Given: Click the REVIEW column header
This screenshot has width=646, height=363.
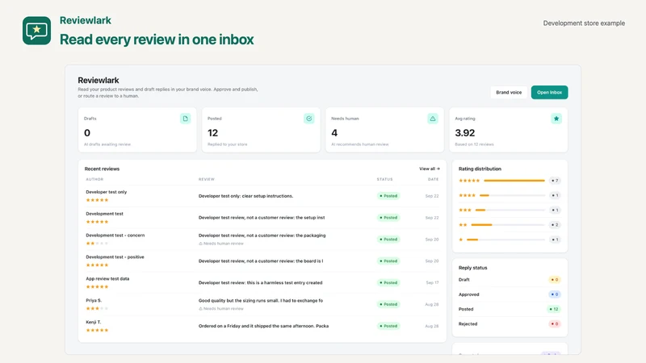Looking at the screenshot, I should click(x=207, y=179).
